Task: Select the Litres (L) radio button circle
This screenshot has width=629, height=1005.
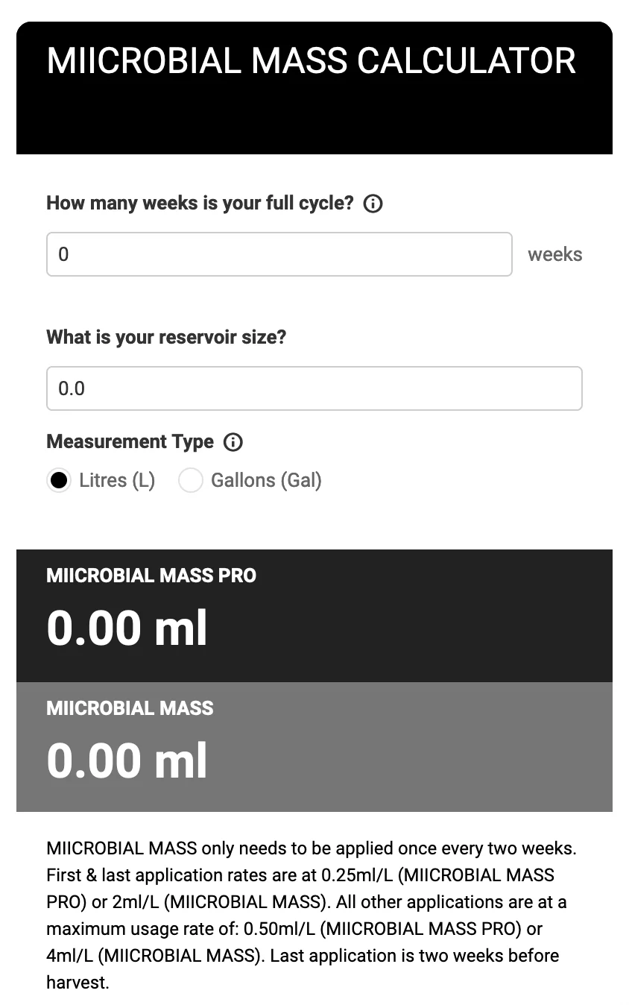Action: point(59,480)
